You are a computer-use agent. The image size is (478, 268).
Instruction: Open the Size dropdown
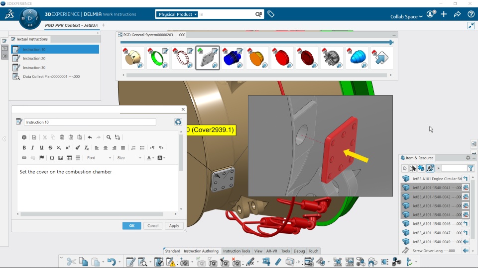pyautogui.click(x=129, y=158)
